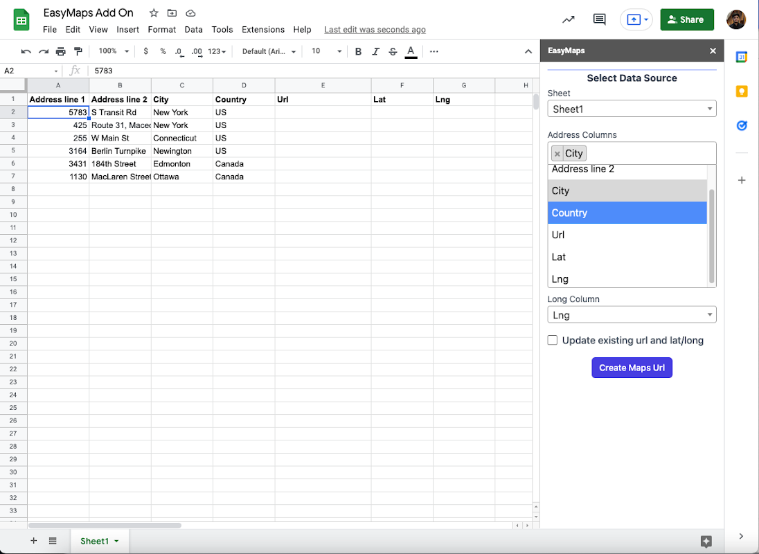
Task: Open the Extensions menu
Action: 263,30
